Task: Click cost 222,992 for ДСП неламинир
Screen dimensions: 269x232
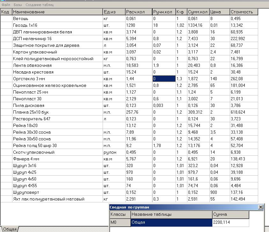Action: point(244,39)
